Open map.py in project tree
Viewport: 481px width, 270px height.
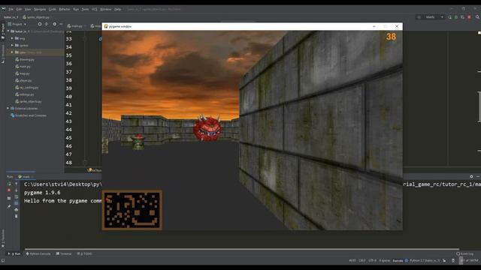point(23,73)
